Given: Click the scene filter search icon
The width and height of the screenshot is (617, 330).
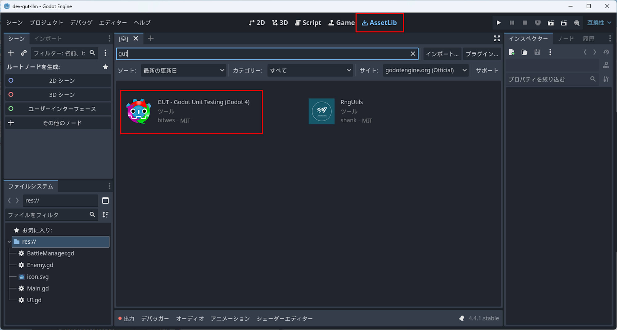Looking at the screenshot, I should coord(92,53).
